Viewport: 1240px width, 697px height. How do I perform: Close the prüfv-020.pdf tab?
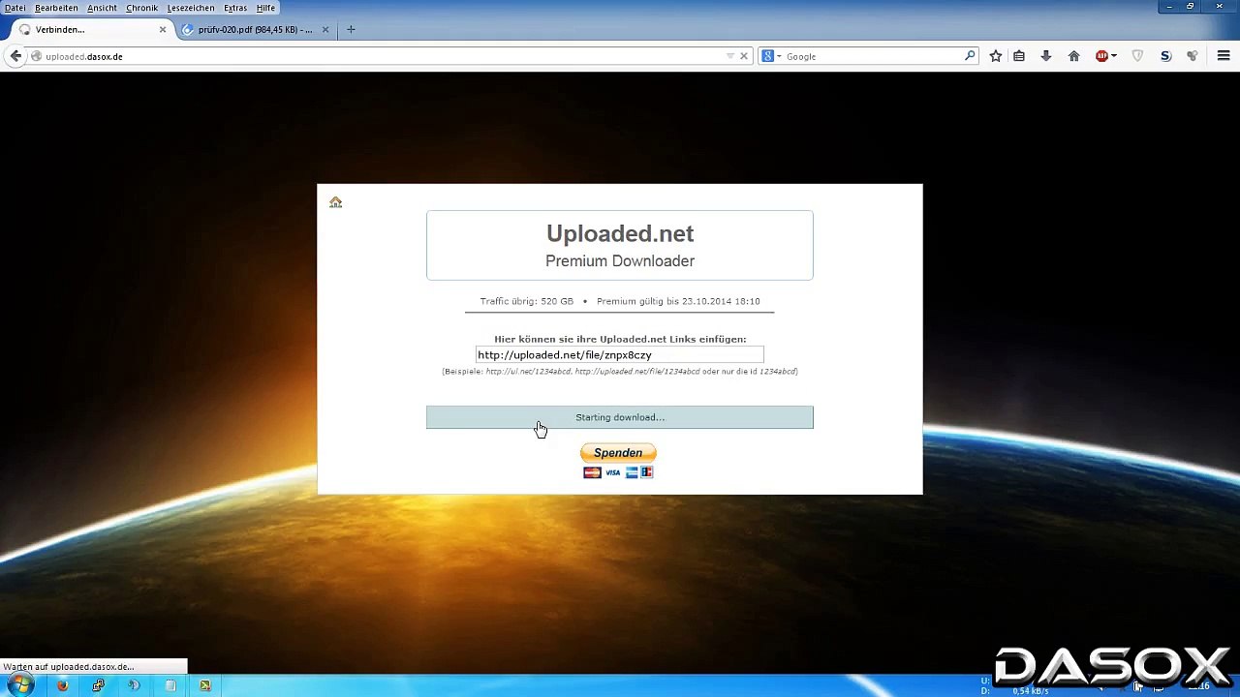pos(325,29)
